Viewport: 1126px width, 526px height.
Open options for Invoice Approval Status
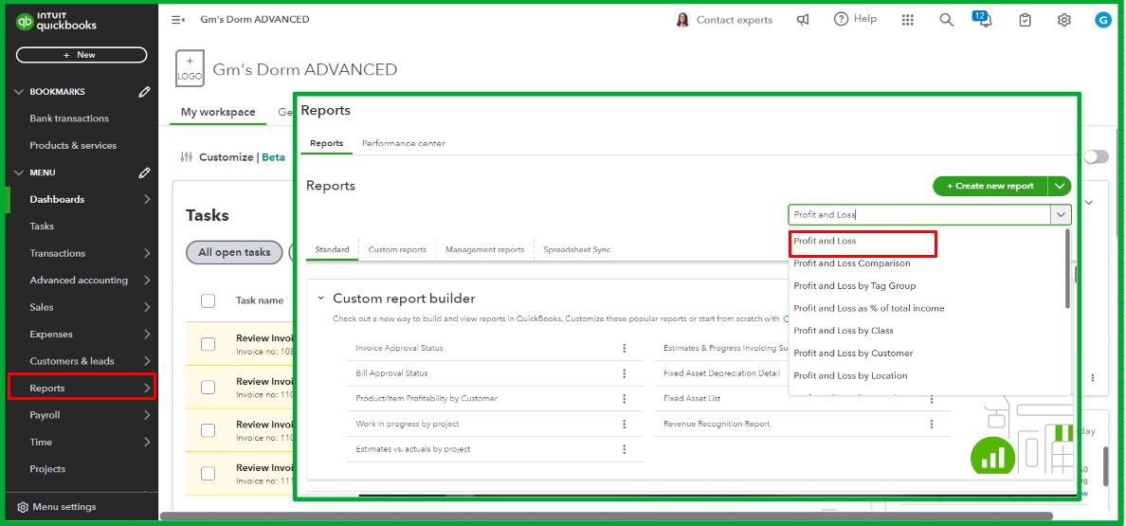click(624, 348)
